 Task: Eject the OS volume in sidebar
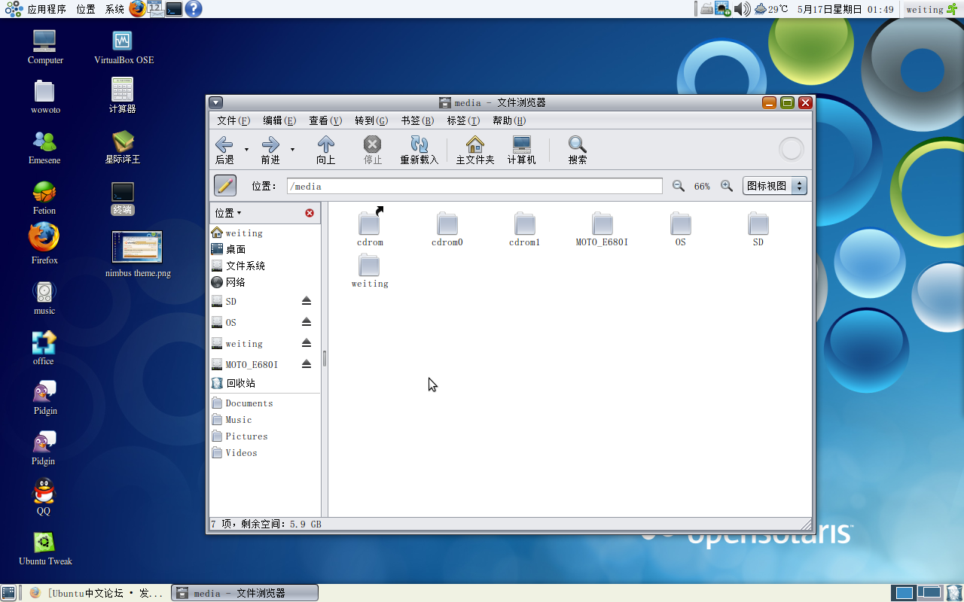click(307, 322)
